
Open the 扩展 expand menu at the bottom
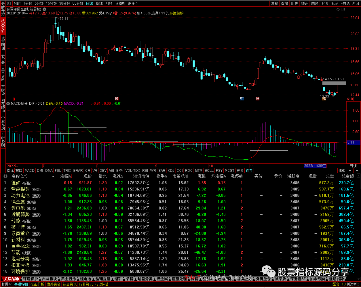pos(6,285)
